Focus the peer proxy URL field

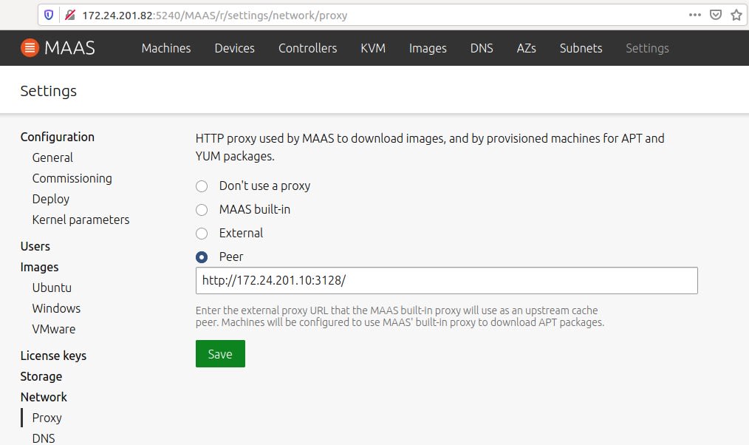447,281
